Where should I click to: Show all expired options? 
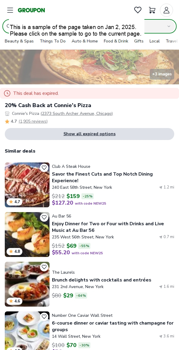click(x=89, y=134)
